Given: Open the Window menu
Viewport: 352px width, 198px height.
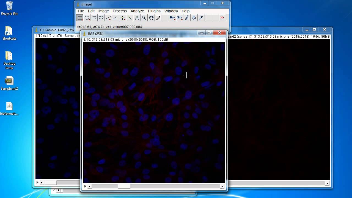Looking at the screenshot, I should pyautogui.click(x=171, y=11).
